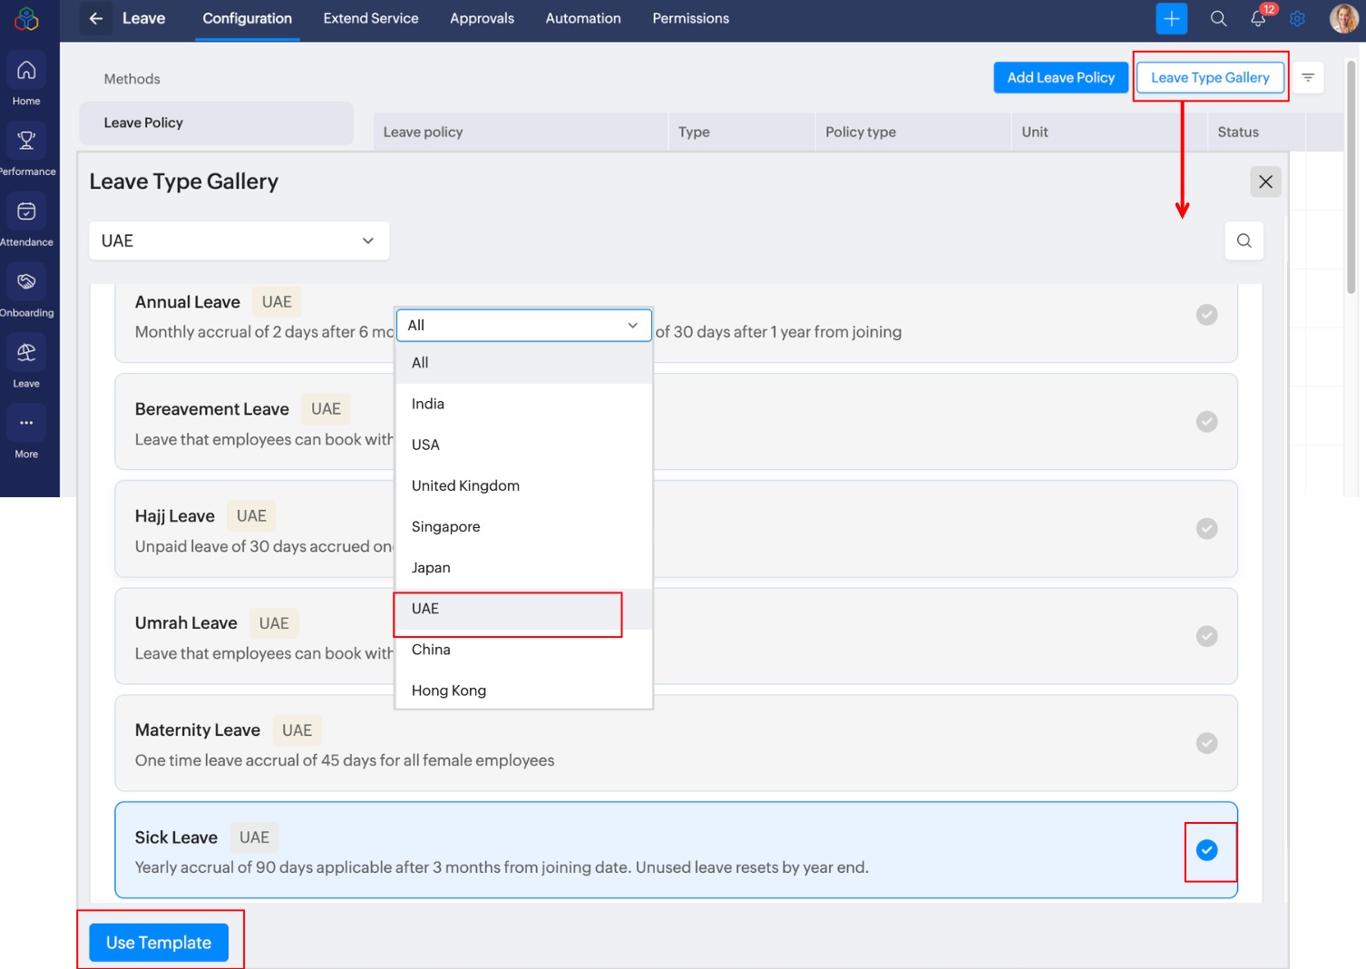Screen dimensions: 1366x969
Task: Select the Annual Leave checkmark
Action: (1206, 315)
